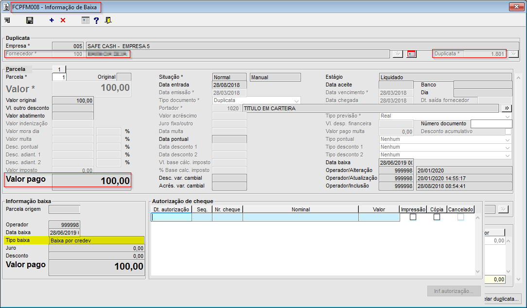527x308 pixels.
Task: Click cheque grid scrollbar down arrow
Action: (477, 272)
